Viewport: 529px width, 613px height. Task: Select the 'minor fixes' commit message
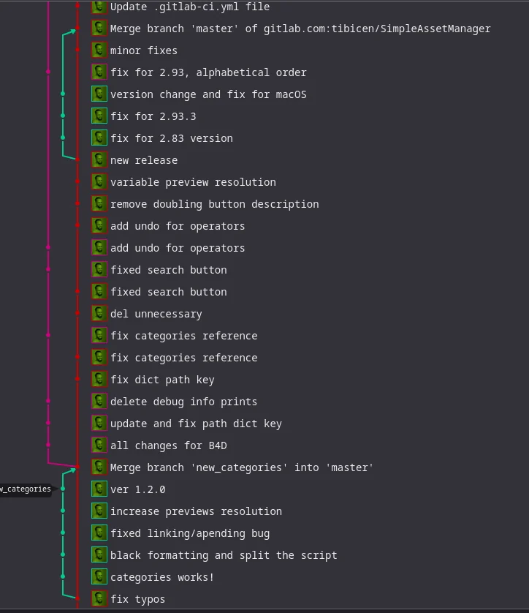click(144, 50)
